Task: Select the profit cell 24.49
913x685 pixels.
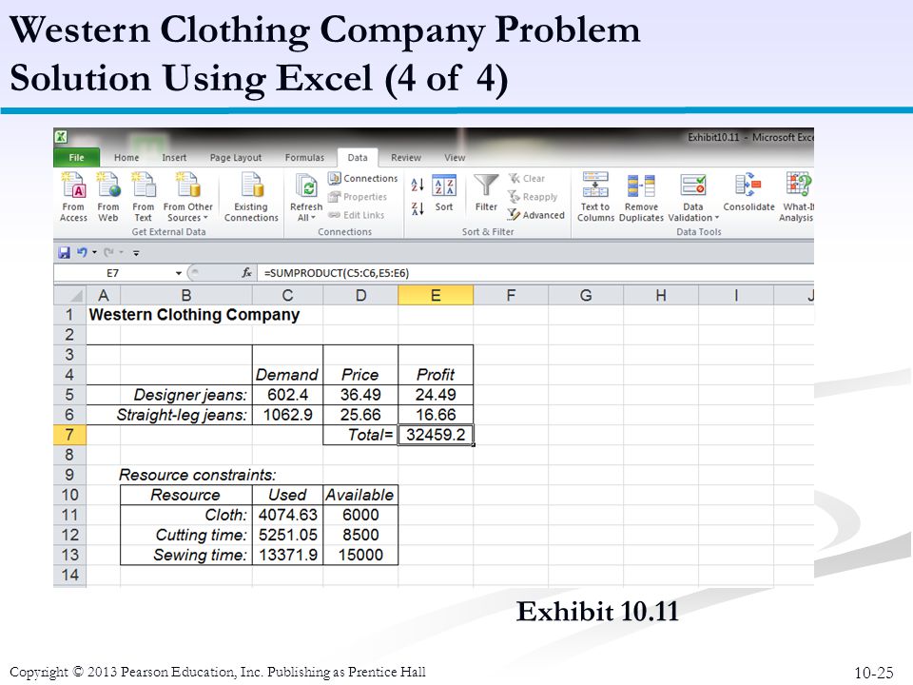Action: [436, 395]
